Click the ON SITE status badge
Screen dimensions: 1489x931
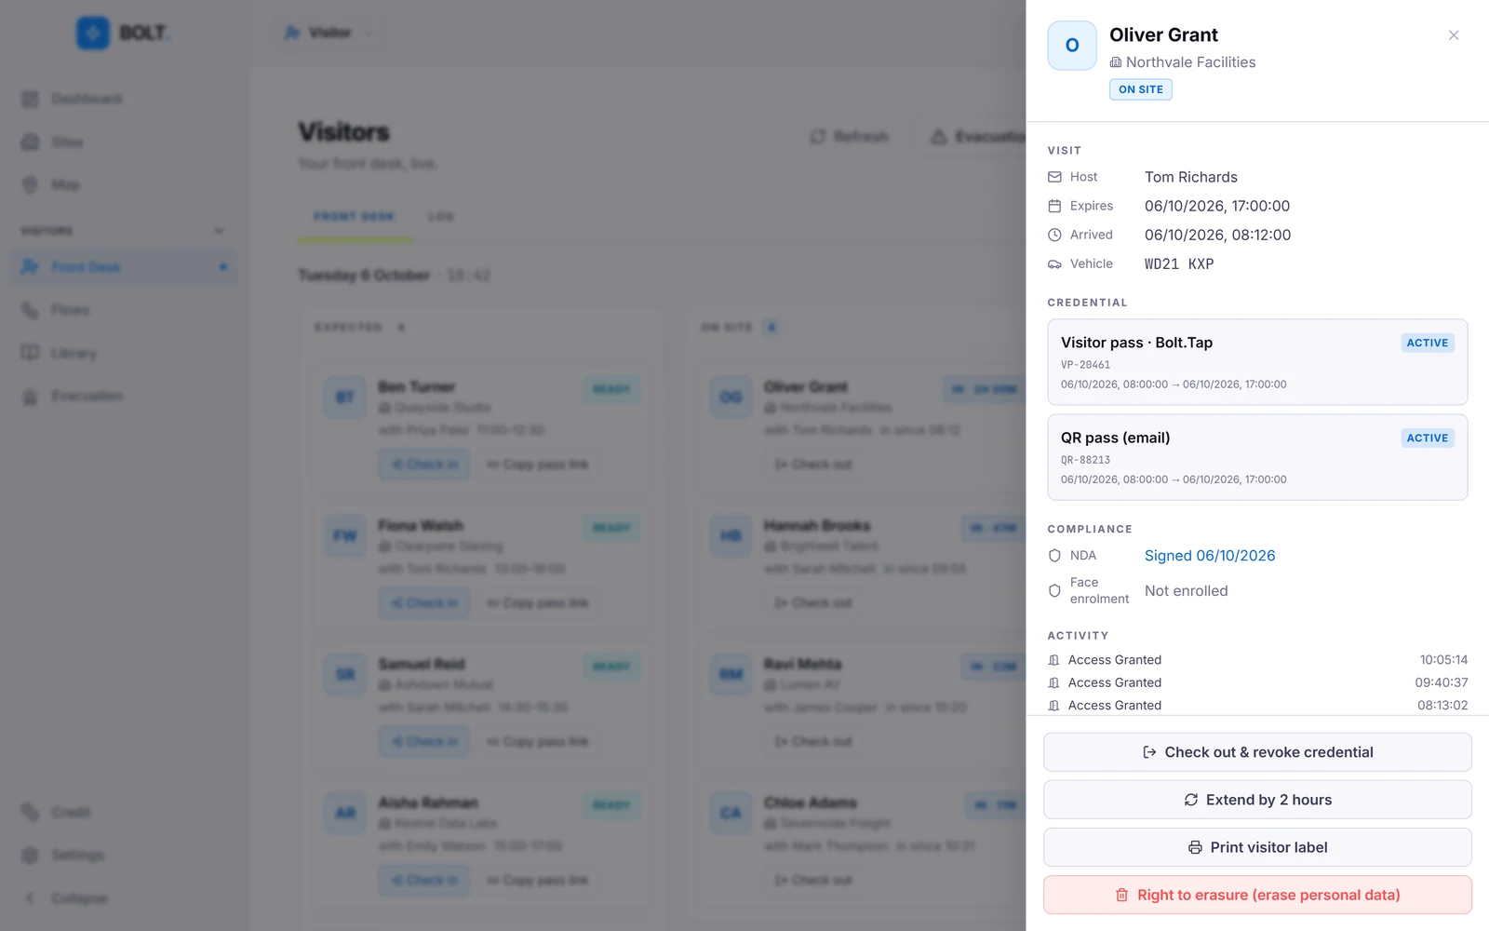click(1140, 89)
